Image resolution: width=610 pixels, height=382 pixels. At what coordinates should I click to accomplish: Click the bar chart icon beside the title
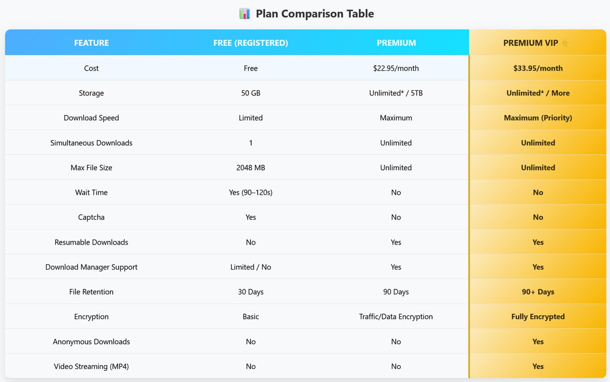(x=244, y=14)
